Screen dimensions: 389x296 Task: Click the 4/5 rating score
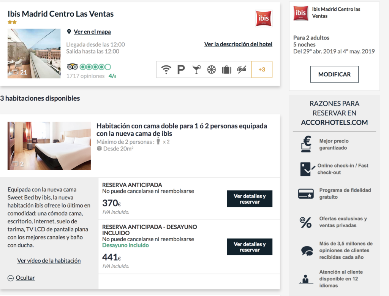(x=112, y=76)
